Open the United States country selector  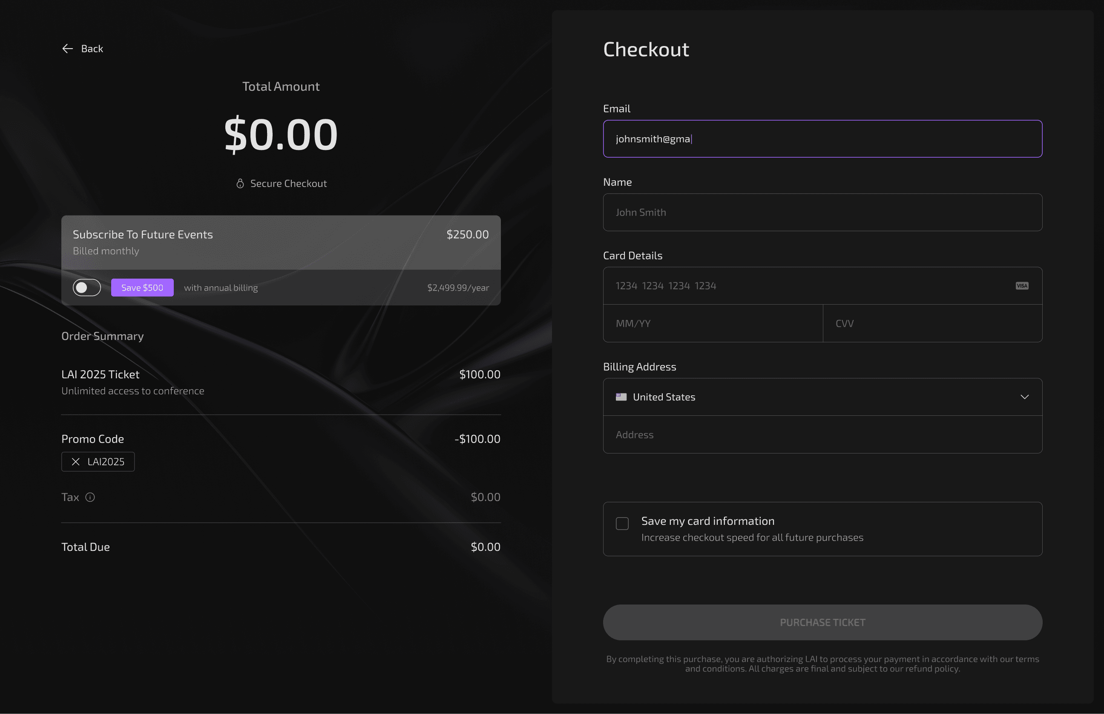[822, 397]
